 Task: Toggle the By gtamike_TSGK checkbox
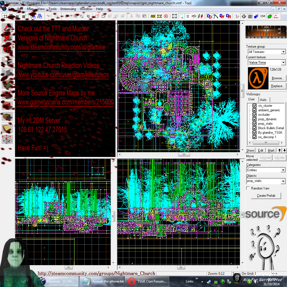pos(254,133)
